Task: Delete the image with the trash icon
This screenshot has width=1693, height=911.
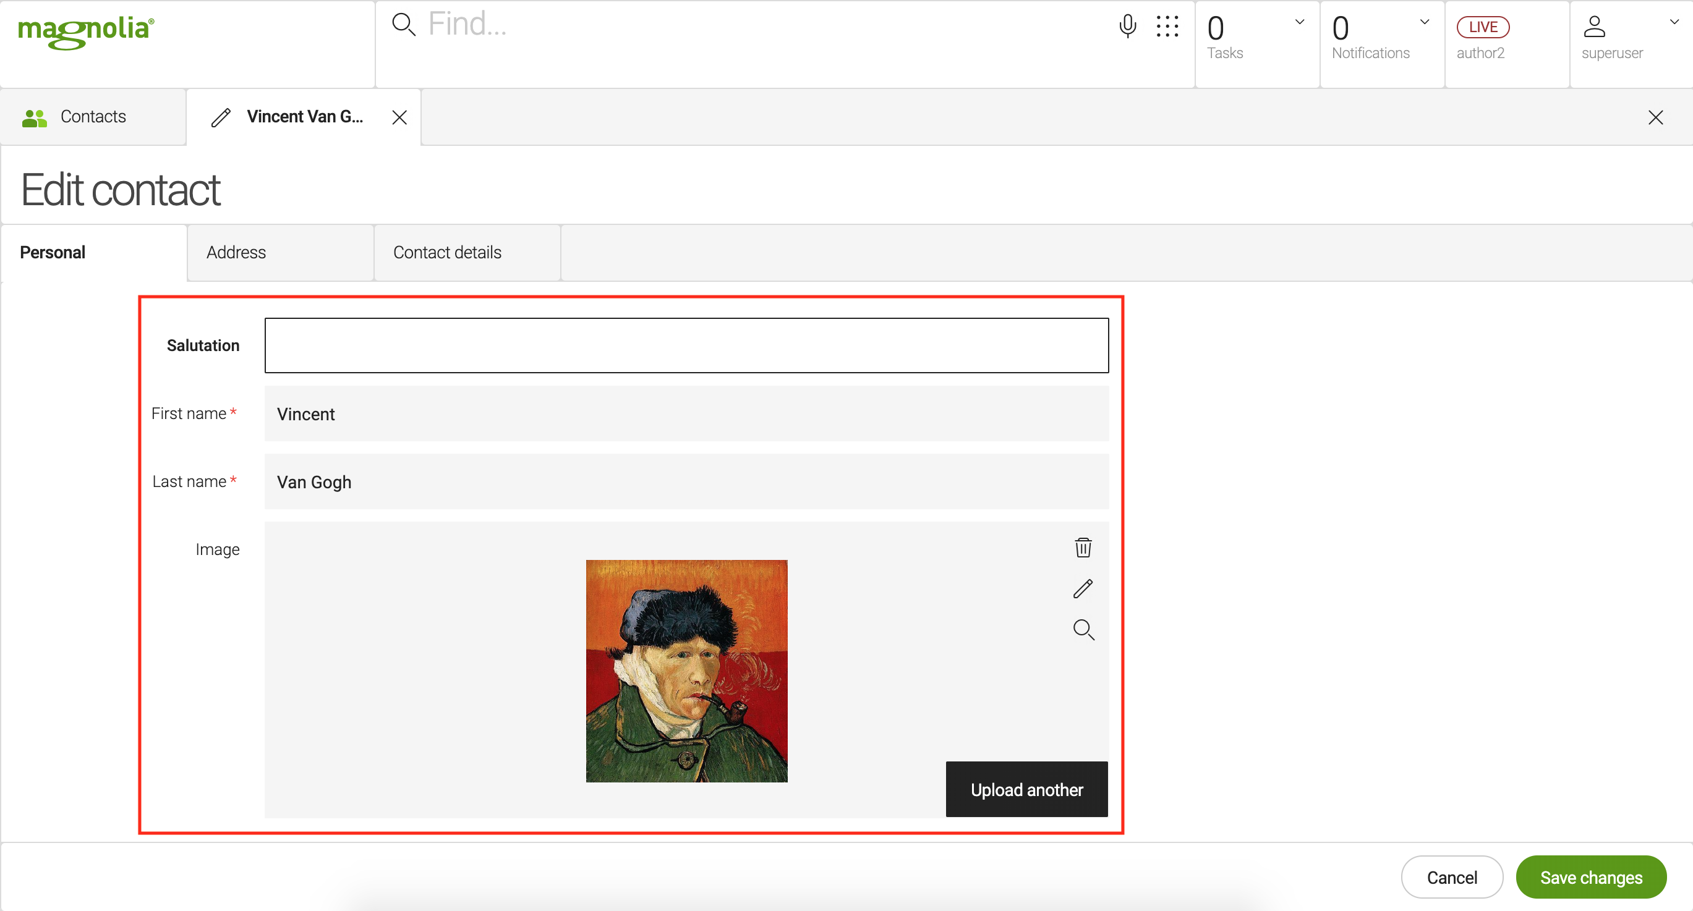Action: click(1083, 547)
